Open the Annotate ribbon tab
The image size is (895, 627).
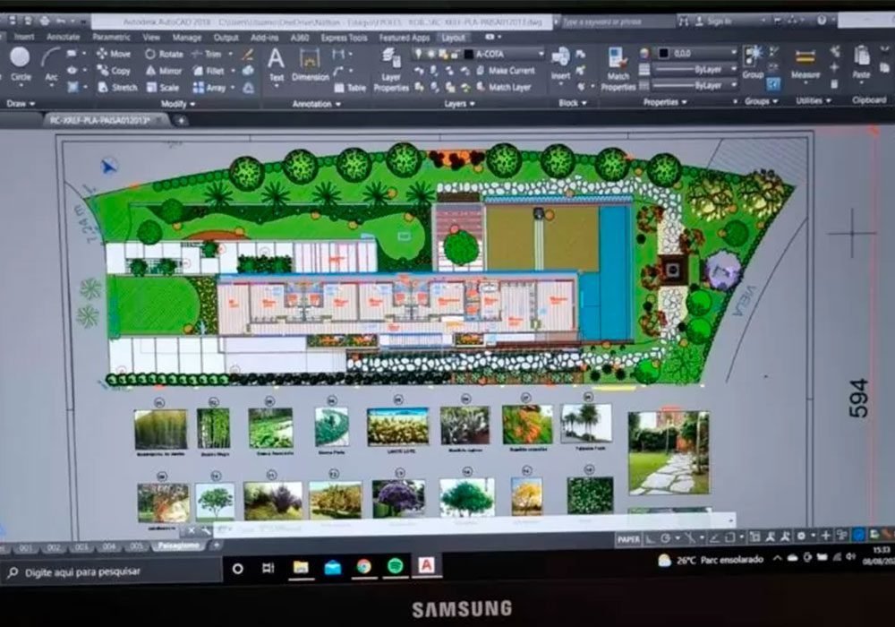[x=63, y=38]
